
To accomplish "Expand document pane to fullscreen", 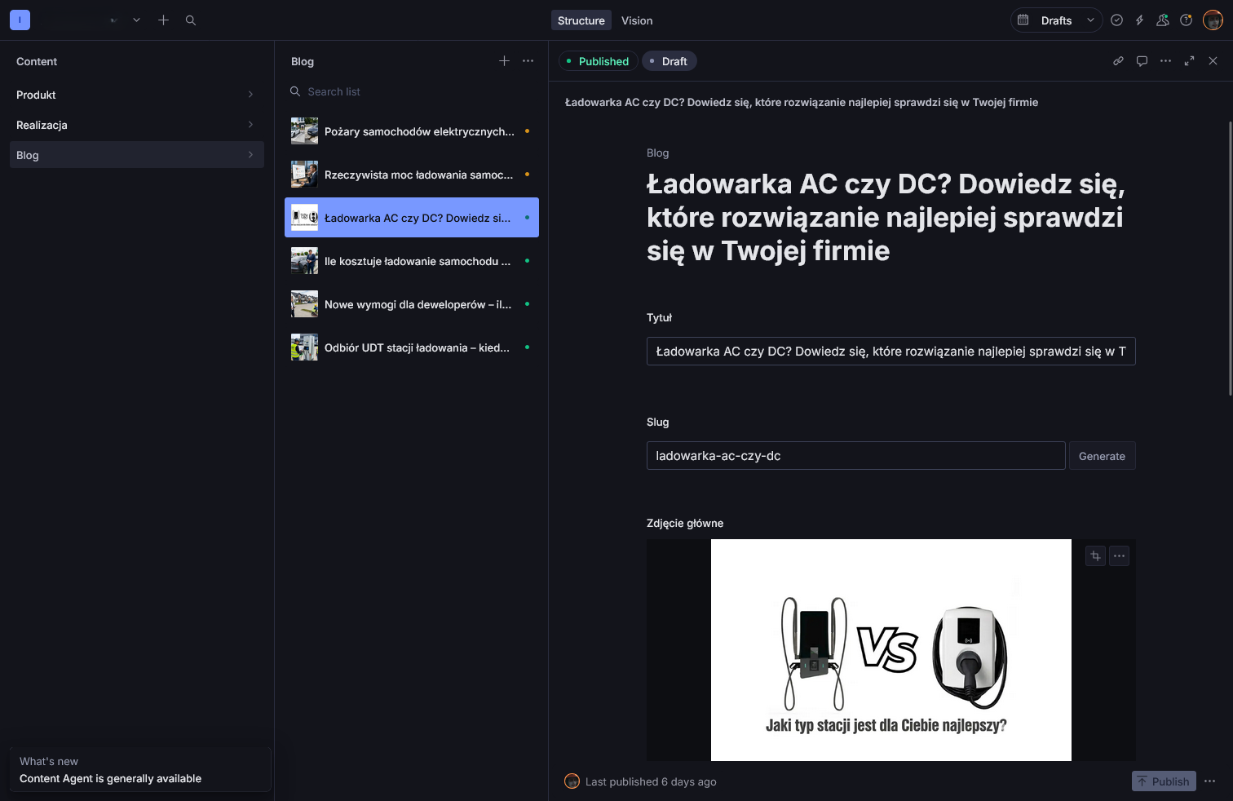I will 1189,61.
